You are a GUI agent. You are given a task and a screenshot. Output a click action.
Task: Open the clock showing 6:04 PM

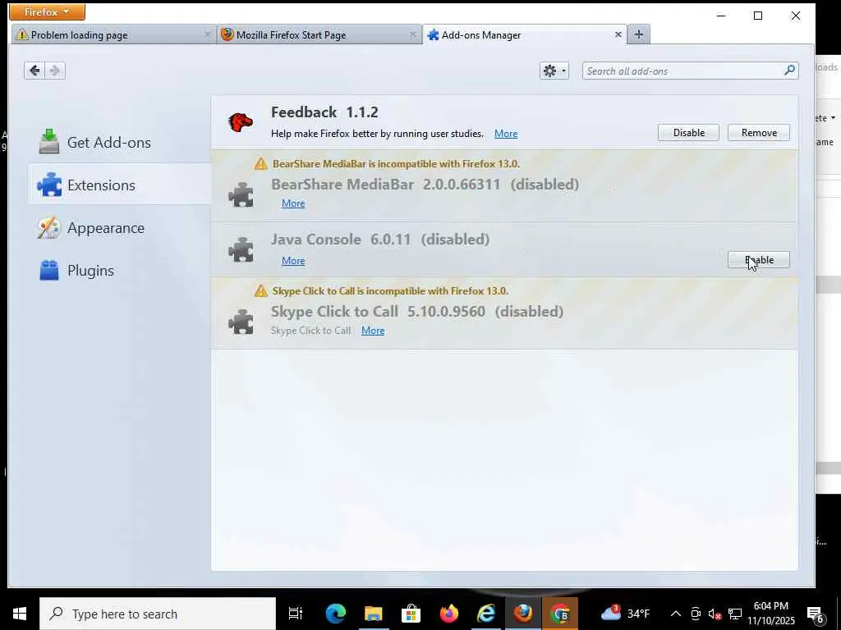click(770, 614)
